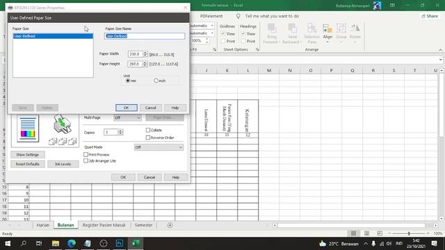Image resolution: width=445 pixels, height=250 pixels.
Task: Open taskbar Search icon
Action: coord(24,244)
